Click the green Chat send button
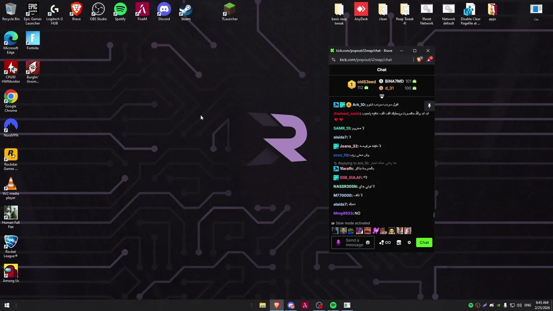This screenshot has width=553, height=311. 424,243
